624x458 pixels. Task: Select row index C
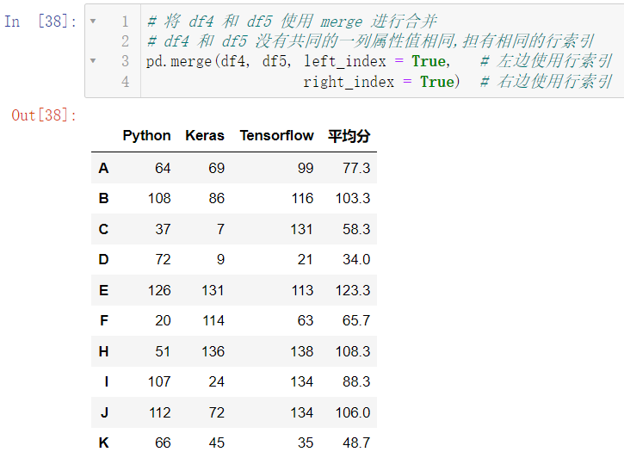click(x=103, y=230)
